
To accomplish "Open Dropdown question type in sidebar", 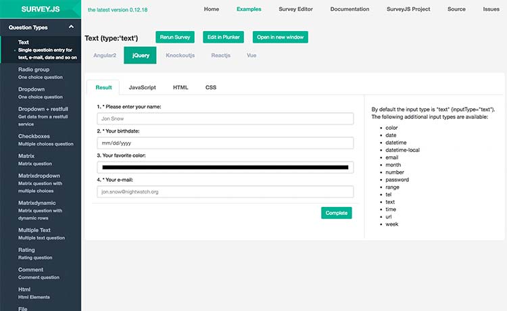I will (41, 93).
